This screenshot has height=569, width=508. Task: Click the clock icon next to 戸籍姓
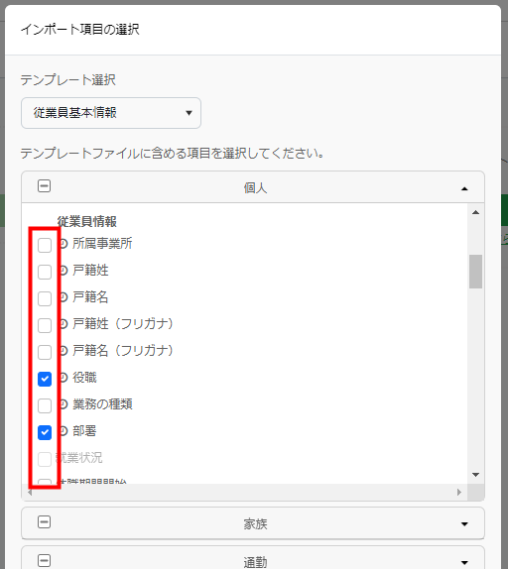pyautogui.click(x=63, y=271)
